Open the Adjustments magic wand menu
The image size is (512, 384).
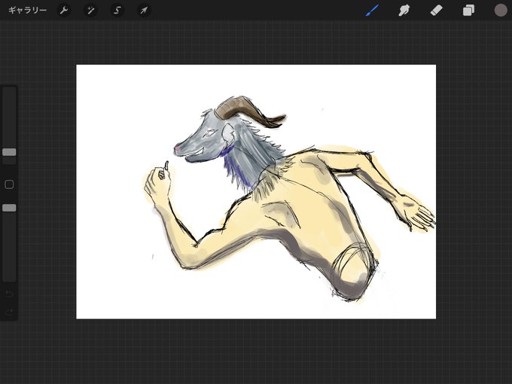(90, 11)
